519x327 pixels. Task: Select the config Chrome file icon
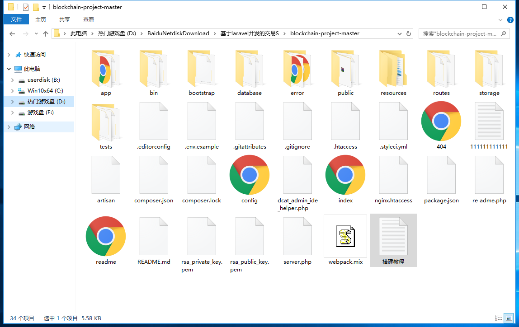coord(249,175)
